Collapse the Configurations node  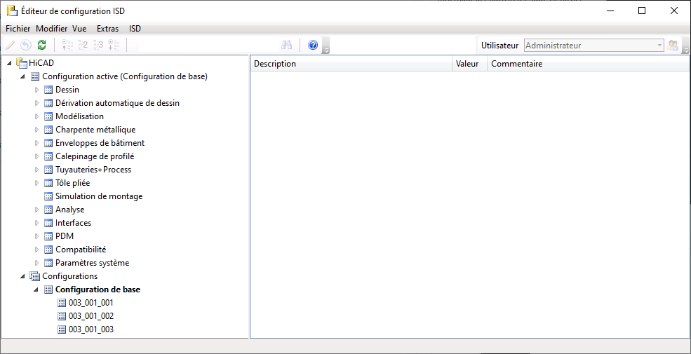pos(23,276)
